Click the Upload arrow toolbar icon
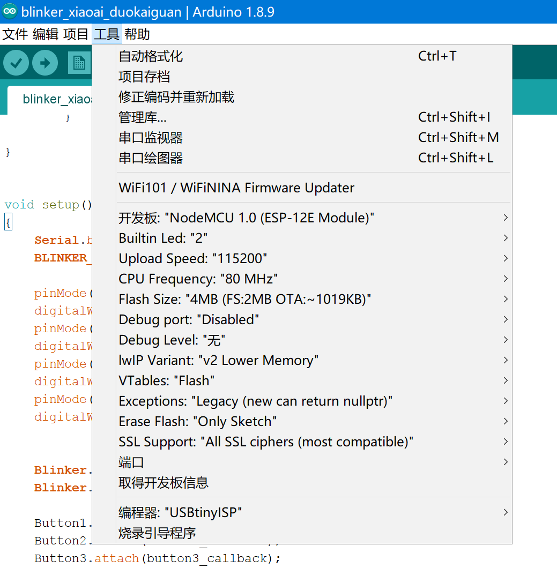Screen dimensions: 557x568 (x=45, y=63)
